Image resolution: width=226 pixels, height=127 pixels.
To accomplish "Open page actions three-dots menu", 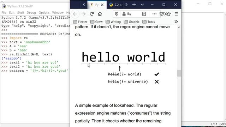I will (154, 14).
